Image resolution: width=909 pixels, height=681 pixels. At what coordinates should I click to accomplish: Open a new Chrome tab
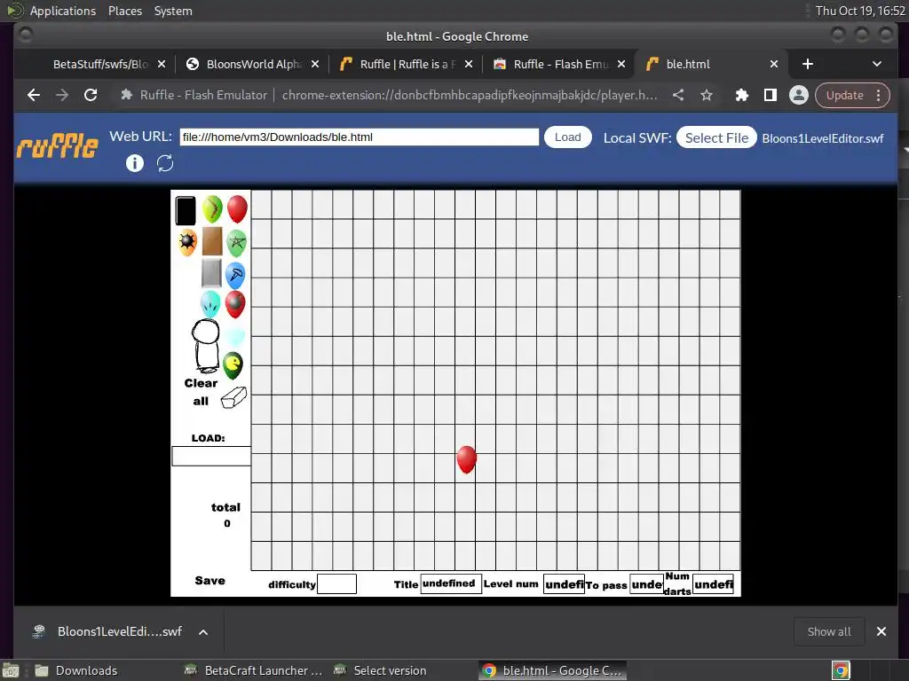[x=808, y=64]
